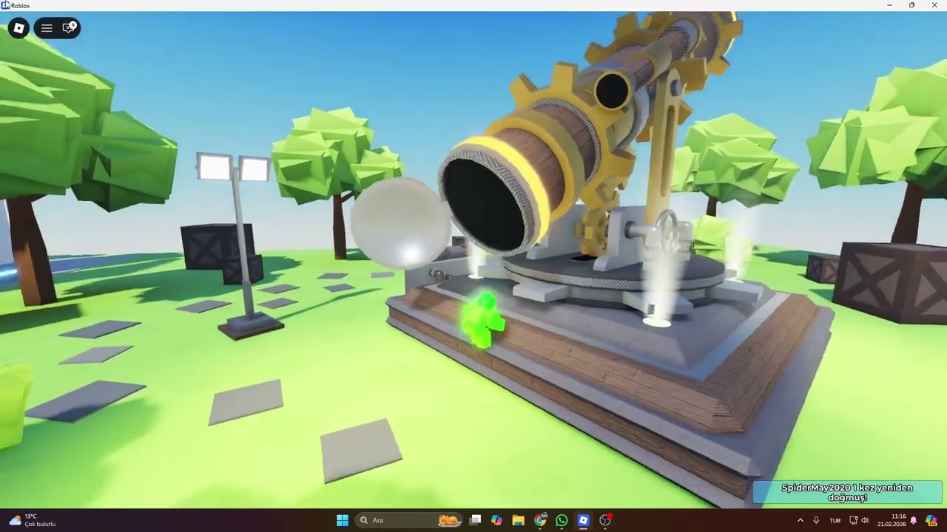Click the SpiderMay2020 respawn notification
This screenshot has height=532, width=947.
(x=847, y=493)
